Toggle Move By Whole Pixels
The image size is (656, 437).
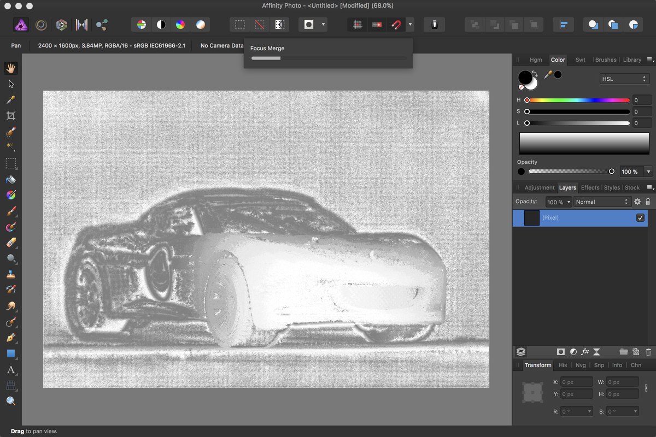pos(376,25)
